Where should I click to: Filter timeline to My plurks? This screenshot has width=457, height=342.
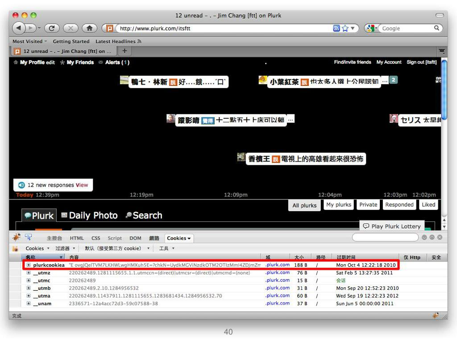click(339, 204)
